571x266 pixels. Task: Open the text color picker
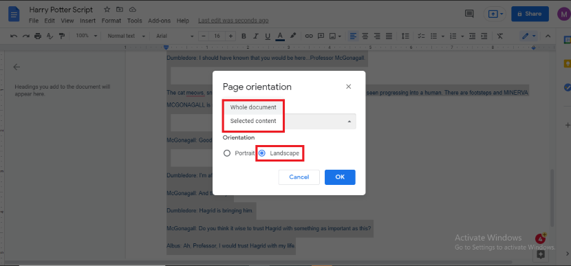pos(280,36)
